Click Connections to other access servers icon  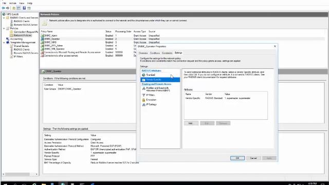pyautogui.click(x=42, y=56)
